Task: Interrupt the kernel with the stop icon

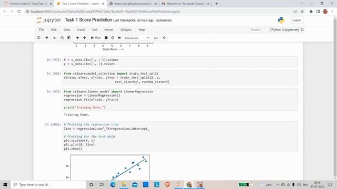Action: pyautogui.click(x=106, y=38)
